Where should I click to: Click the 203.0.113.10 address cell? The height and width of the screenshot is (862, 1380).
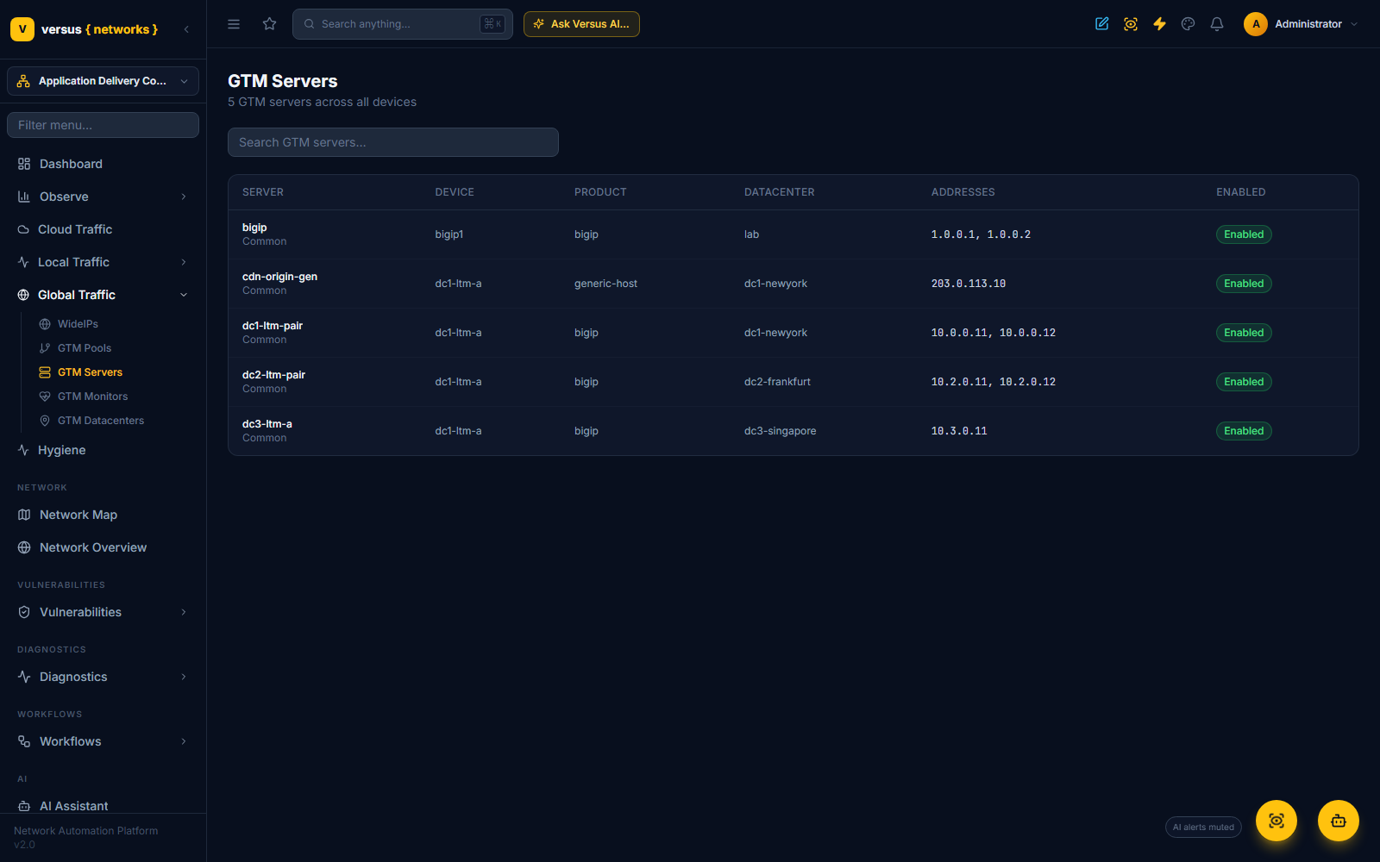[x=969, y=284]
